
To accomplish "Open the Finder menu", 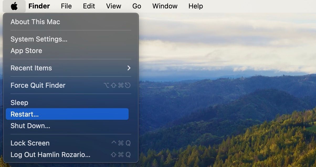I will click(x=39, y=6).
